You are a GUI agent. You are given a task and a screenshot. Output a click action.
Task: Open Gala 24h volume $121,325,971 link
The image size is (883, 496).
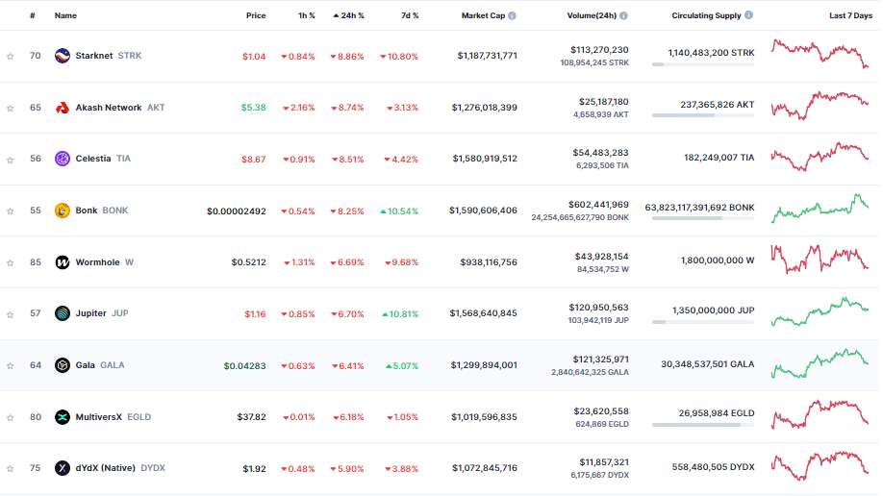600,360
